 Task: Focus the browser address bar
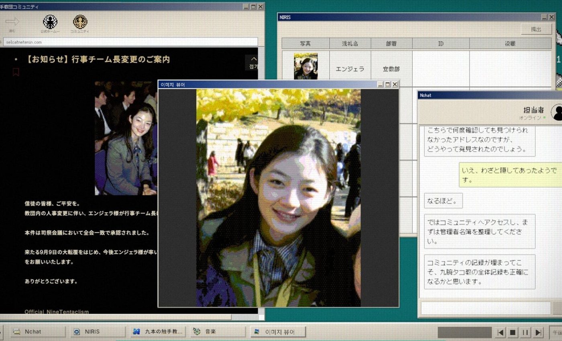[130, 42]
